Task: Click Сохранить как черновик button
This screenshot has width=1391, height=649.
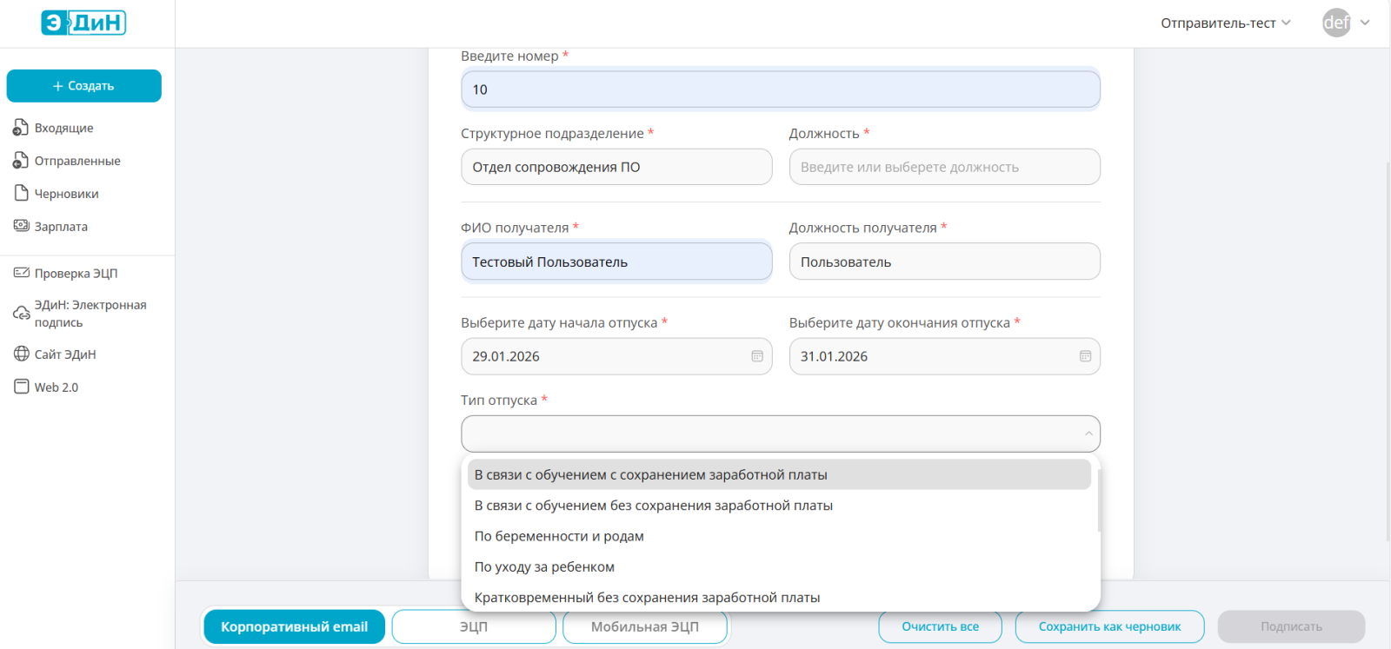Action: 1109,626
